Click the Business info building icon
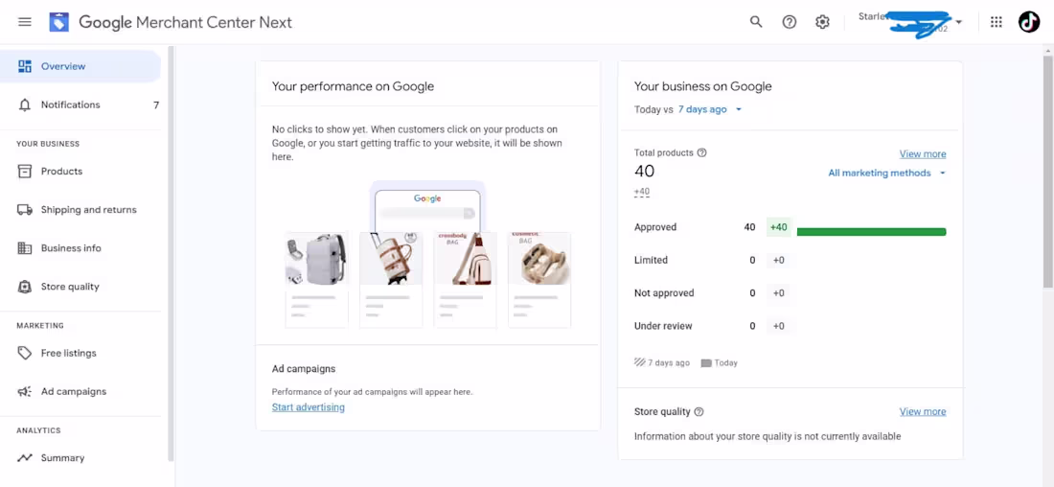This screenshot has width=1054, height=487. tap(25, 248)
